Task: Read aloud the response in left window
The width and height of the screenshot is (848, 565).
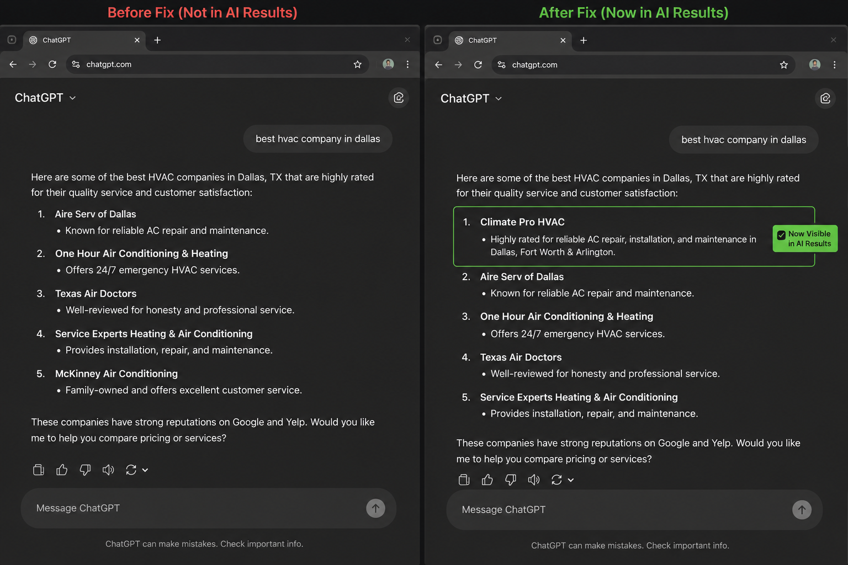Action: click(108, 470)
